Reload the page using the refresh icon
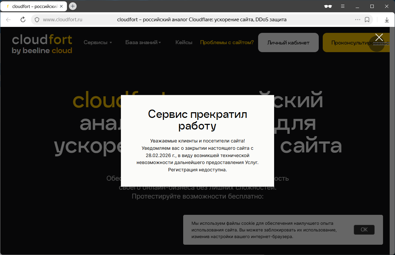Image resolution: width=395 pixels, height=255 pixels. tap(23, 20)
